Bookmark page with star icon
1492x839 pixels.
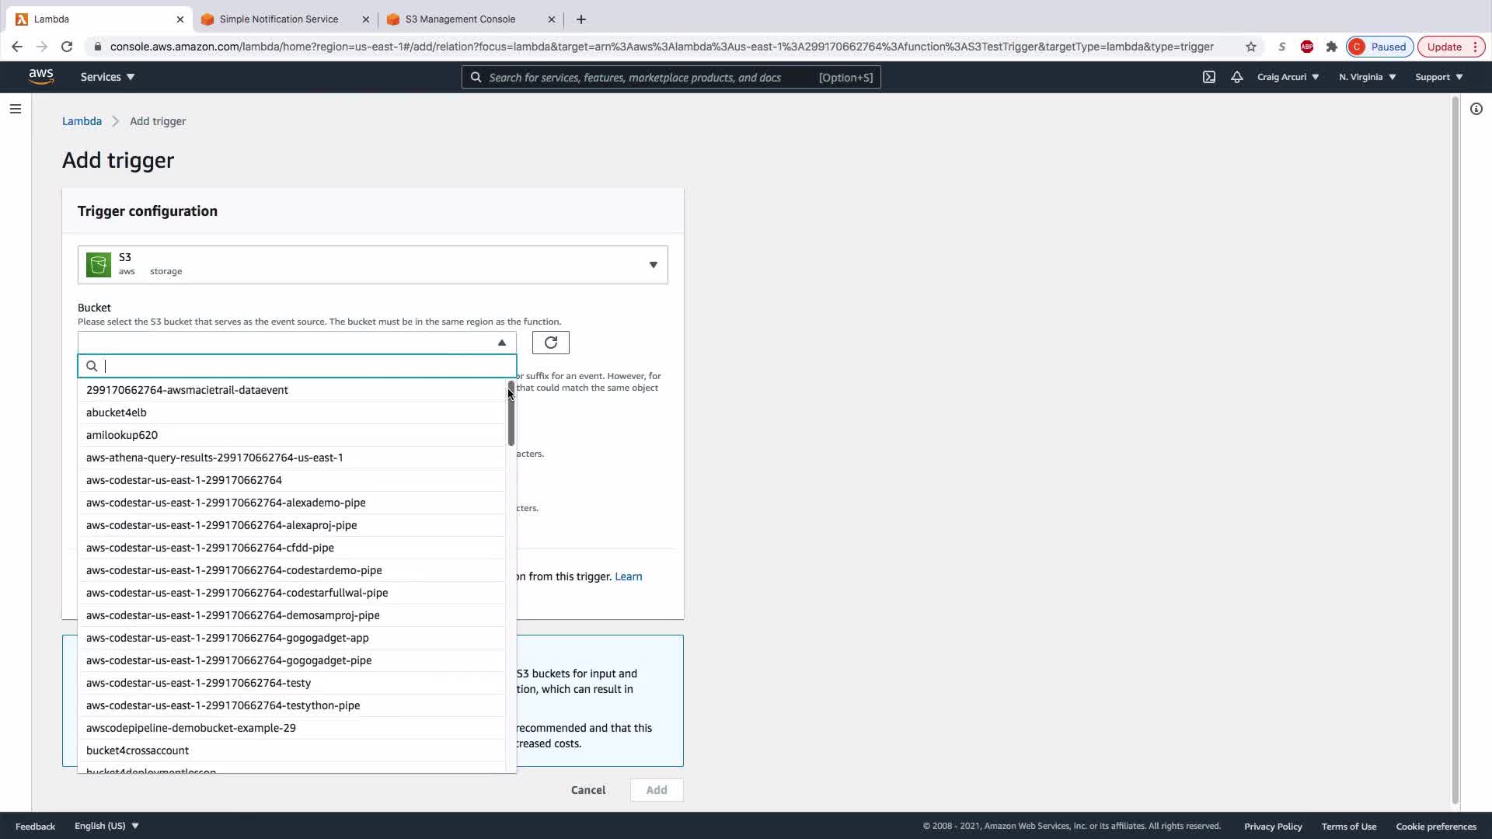click(x=1251, y=47)
